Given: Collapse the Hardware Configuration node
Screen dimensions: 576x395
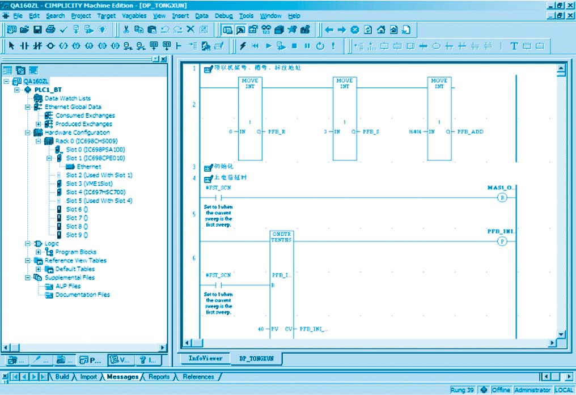Looking at the screenshot, I should tap(28, 133).
